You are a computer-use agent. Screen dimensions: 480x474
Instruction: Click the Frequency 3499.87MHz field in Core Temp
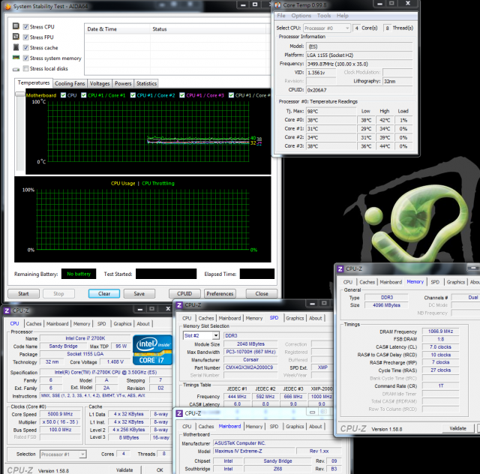pos(359,64)
